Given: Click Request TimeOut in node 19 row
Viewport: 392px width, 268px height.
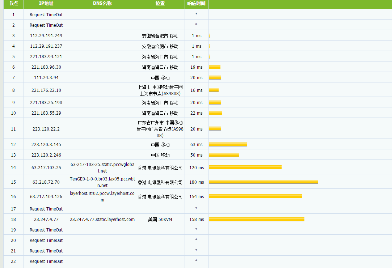Looking at the screenshot, I should pyautogui.click(x=46, y=230).
